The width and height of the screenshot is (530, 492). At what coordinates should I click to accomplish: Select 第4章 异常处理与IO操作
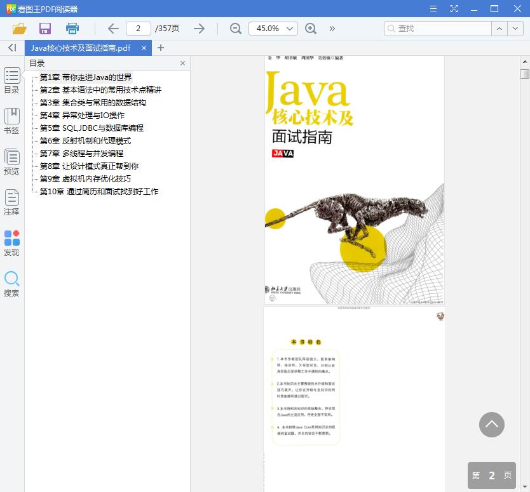[82, 116]
